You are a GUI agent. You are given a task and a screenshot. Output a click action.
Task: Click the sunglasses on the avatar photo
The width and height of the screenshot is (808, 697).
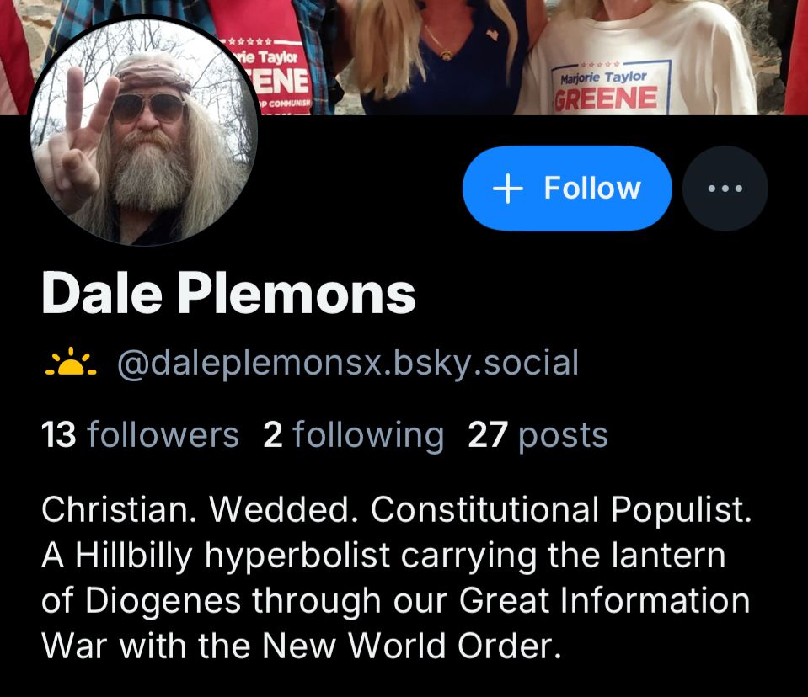point(148,107)
